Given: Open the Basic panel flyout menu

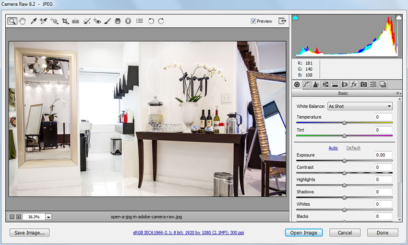Looking at the screenshot, I should pos(398,93).
